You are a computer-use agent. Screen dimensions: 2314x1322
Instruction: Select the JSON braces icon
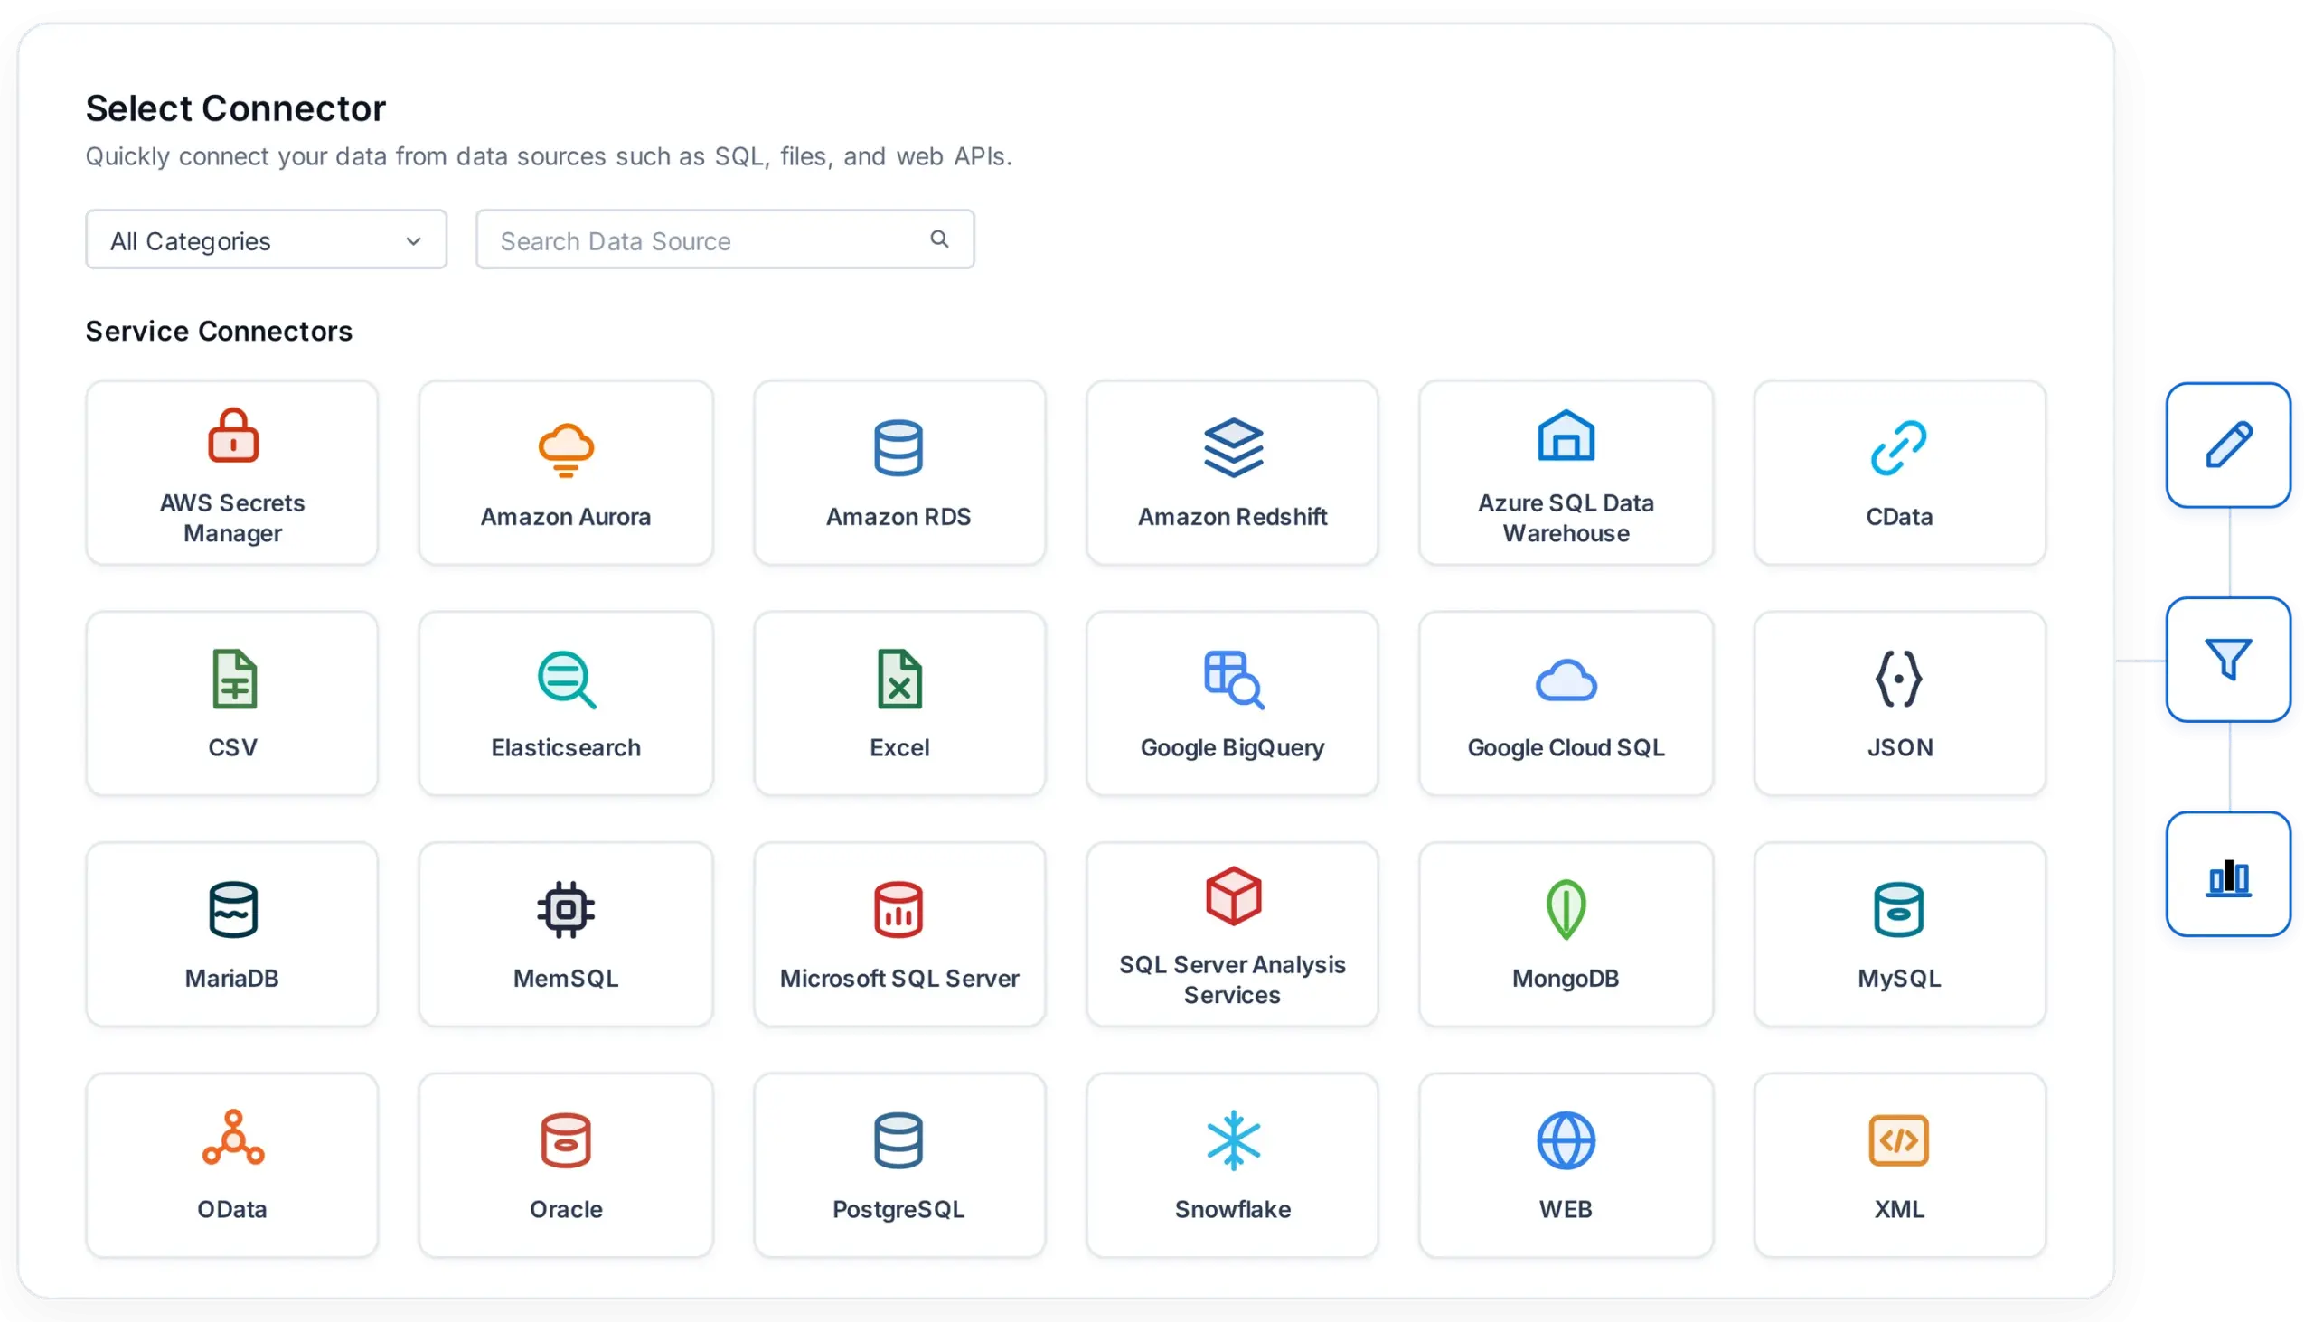[x=1899, y=680]
